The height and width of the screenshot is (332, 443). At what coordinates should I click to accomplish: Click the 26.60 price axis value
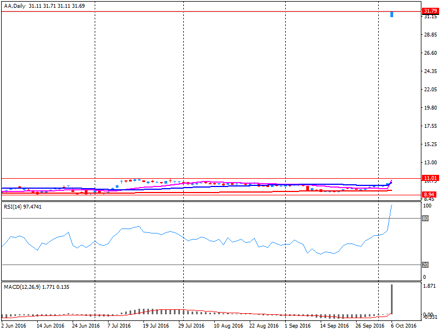[431, 53]
